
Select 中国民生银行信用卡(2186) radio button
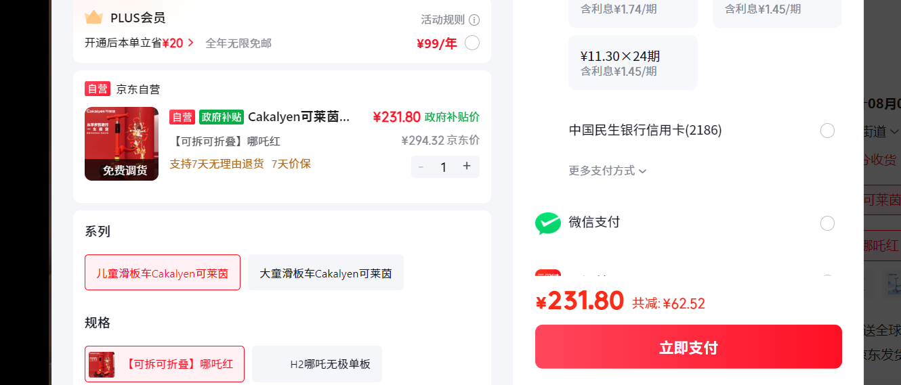pyautogui.click(x=827, y=131)
